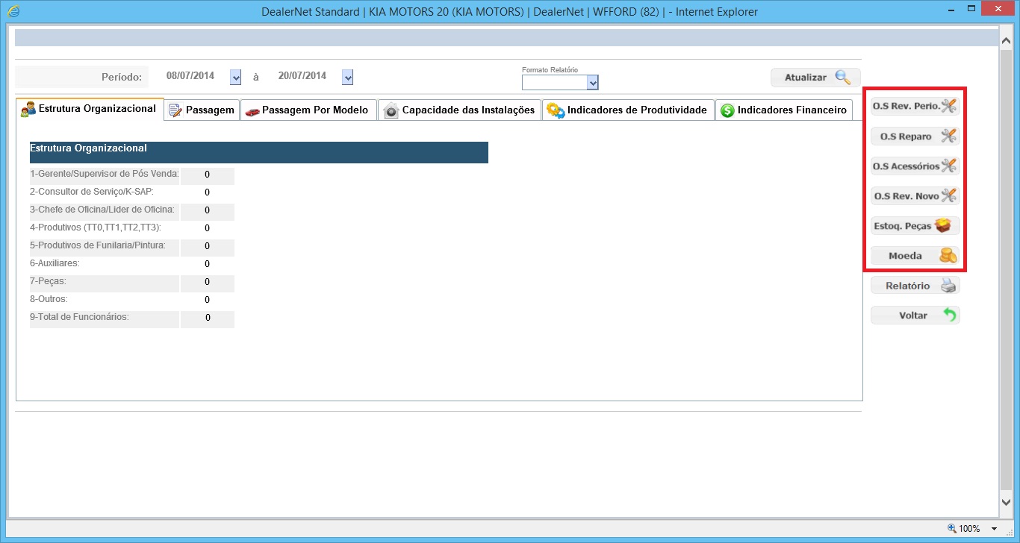Click the O.S Rev. Novo button
The image size is (1020, 543).
click(x=915, y=195)
